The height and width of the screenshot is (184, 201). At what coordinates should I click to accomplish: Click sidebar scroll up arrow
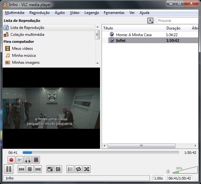97,27
